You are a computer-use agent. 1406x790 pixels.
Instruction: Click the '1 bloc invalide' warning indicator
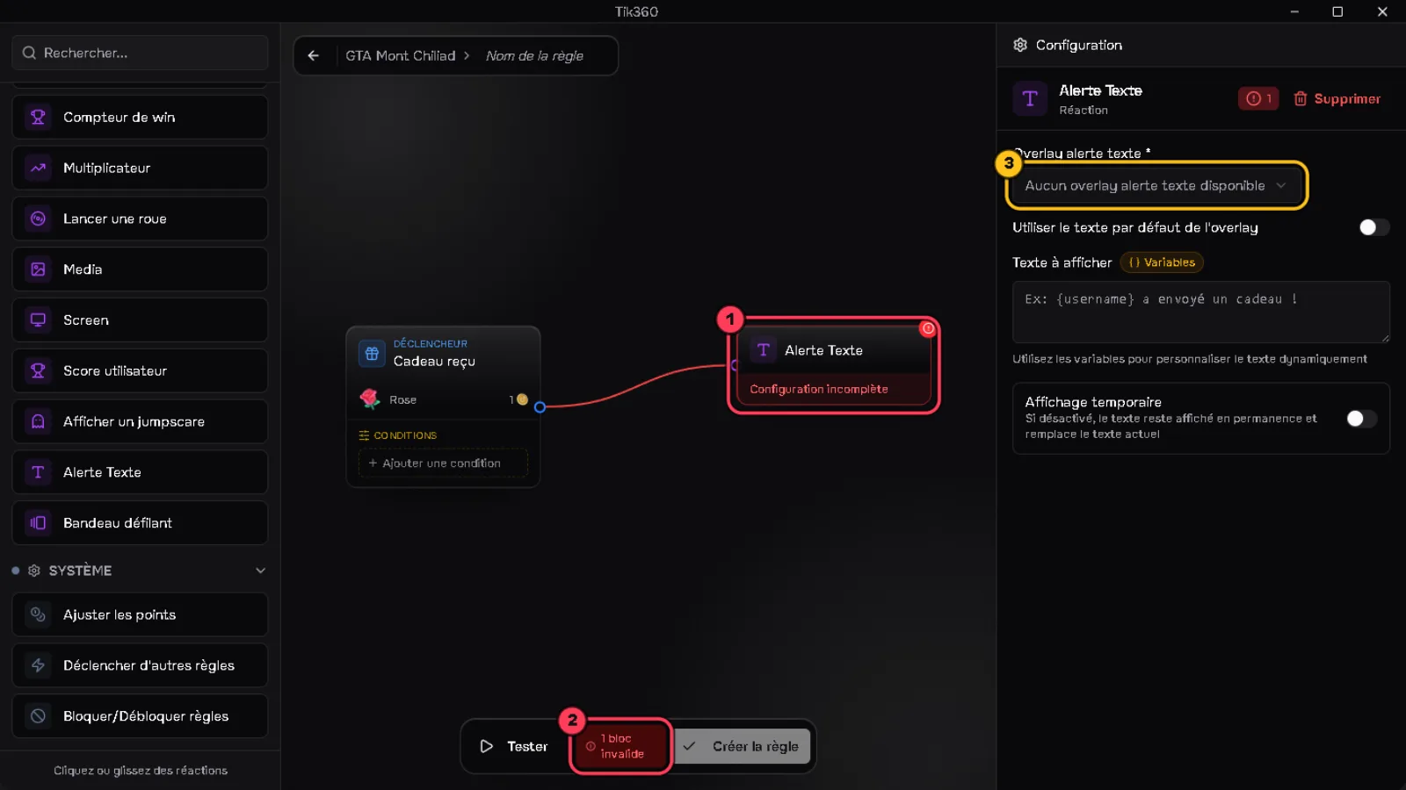tap(620, 746)
